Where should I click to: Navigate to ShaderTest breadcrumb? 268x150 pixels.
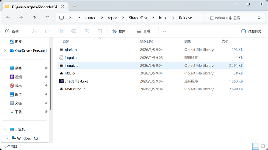coord(138,18)
